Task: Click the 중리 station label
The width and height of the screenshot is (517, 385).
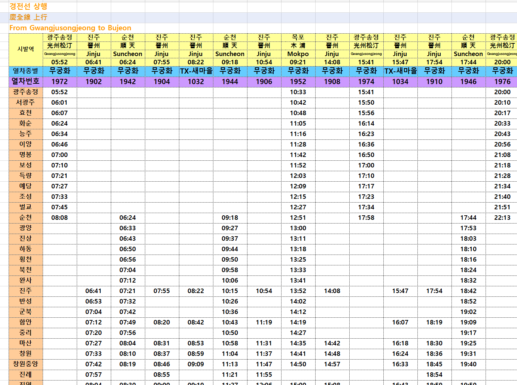Action: 26,333
